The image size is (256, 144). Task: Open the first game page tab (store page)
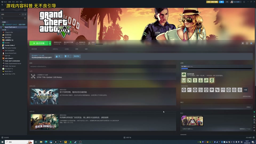coord(34,49)
